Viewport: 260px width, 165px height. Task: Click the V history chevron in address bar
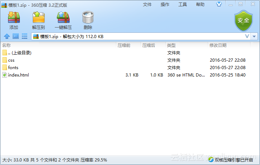[x=247, y=36]
